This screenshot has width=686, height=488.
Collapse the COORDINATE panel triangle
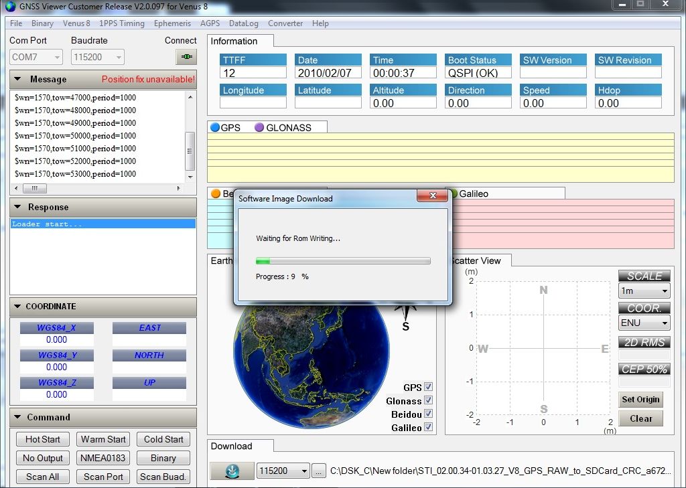(x=17, y=307)
